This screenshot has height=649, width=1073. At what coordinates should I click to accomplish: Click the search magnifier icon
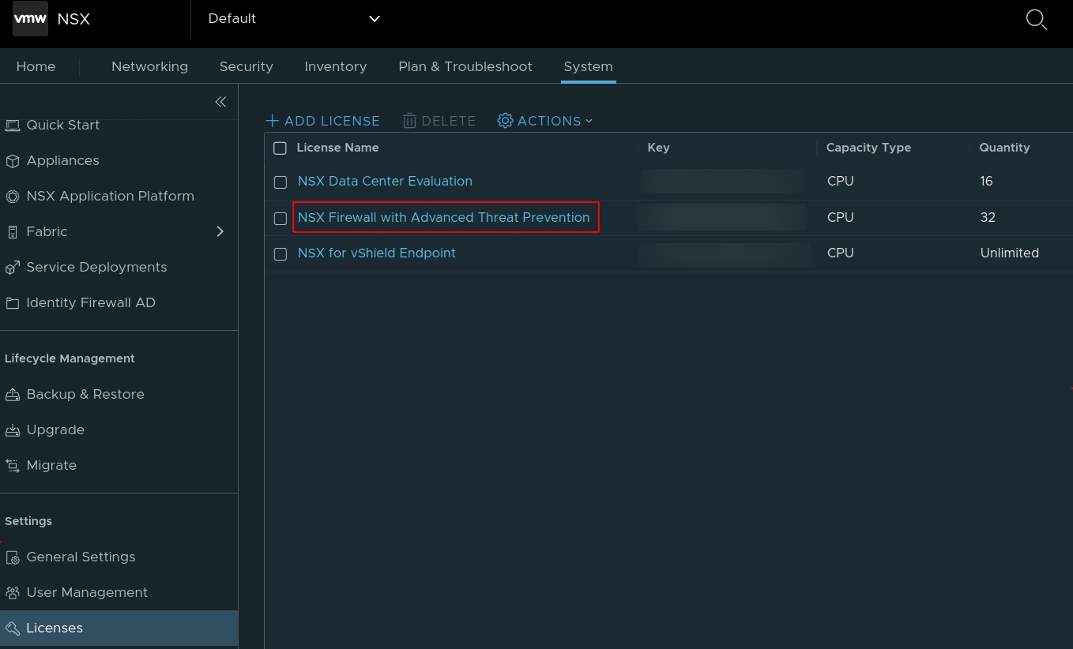click(1036, 19)
